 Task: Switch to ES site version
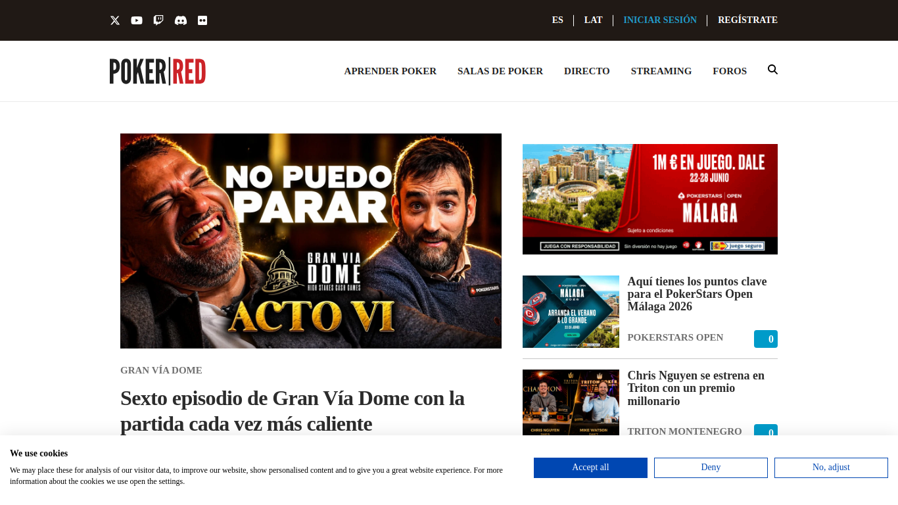point(557,20)
